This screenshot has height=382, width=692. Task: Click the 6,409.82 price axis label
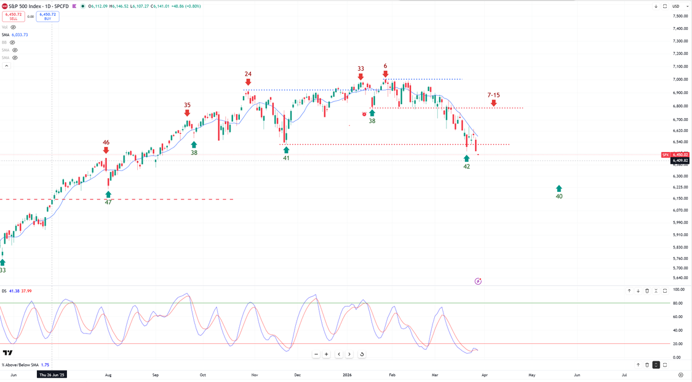[x=680, y=161]
